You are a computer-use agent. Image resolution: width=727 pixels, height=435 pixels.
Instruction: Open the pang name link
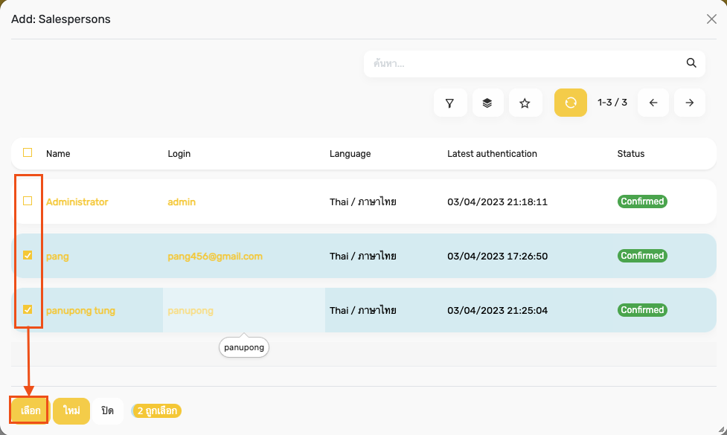point(57,257)
